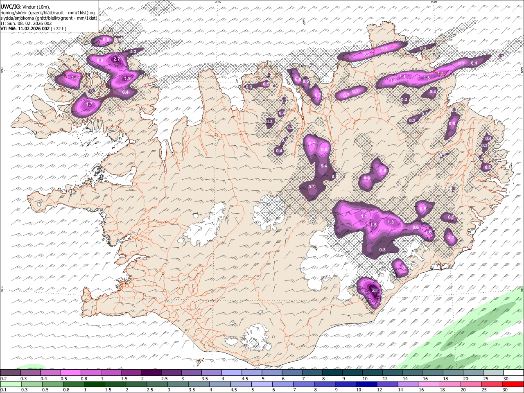Click the "1.7" snowfall value on the map

point(90,104)
